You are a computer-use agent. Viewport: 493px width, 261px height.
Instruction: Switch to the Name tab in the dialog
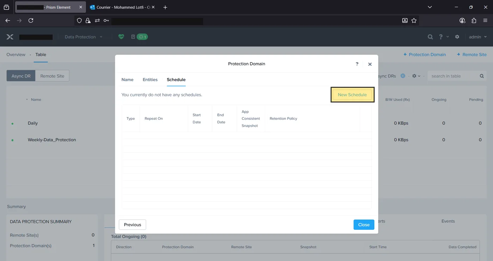(127, 80)
